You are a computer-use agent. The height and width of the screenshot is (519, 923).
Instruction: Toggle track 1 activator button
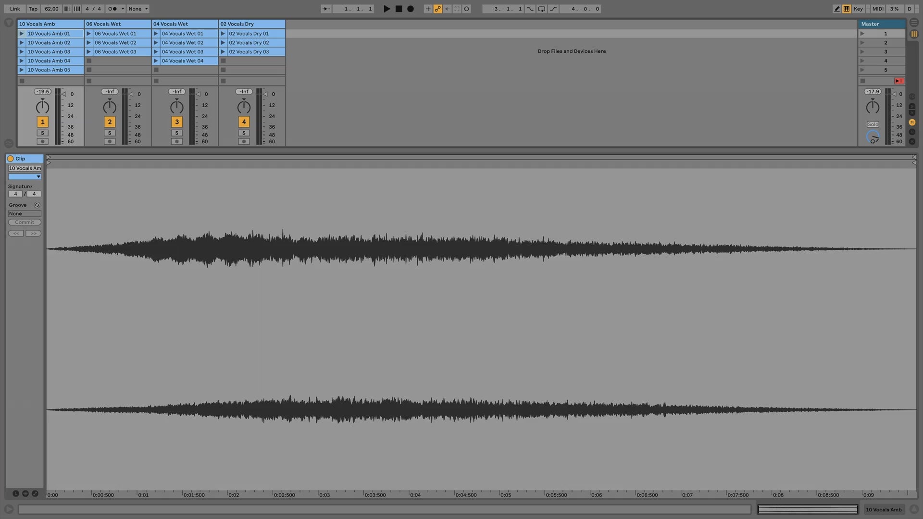point(42,122)
